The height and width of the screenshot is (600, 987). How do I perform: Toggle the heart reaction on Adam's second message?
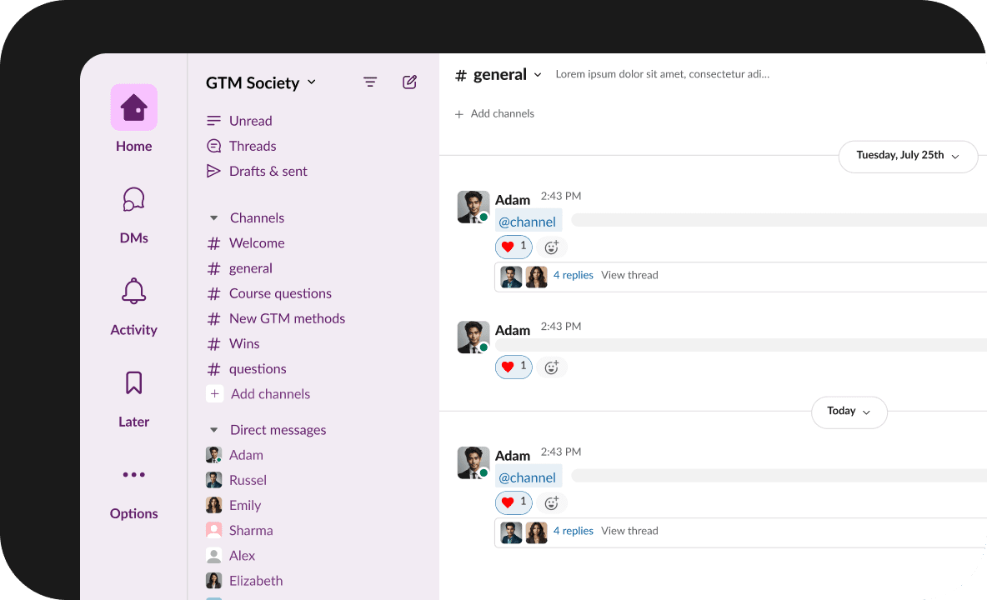514,367
